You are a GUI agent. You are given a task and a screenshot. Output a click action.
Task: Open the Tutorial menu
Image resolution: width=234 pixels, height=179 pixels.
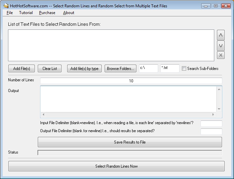[x=26, y=13]
